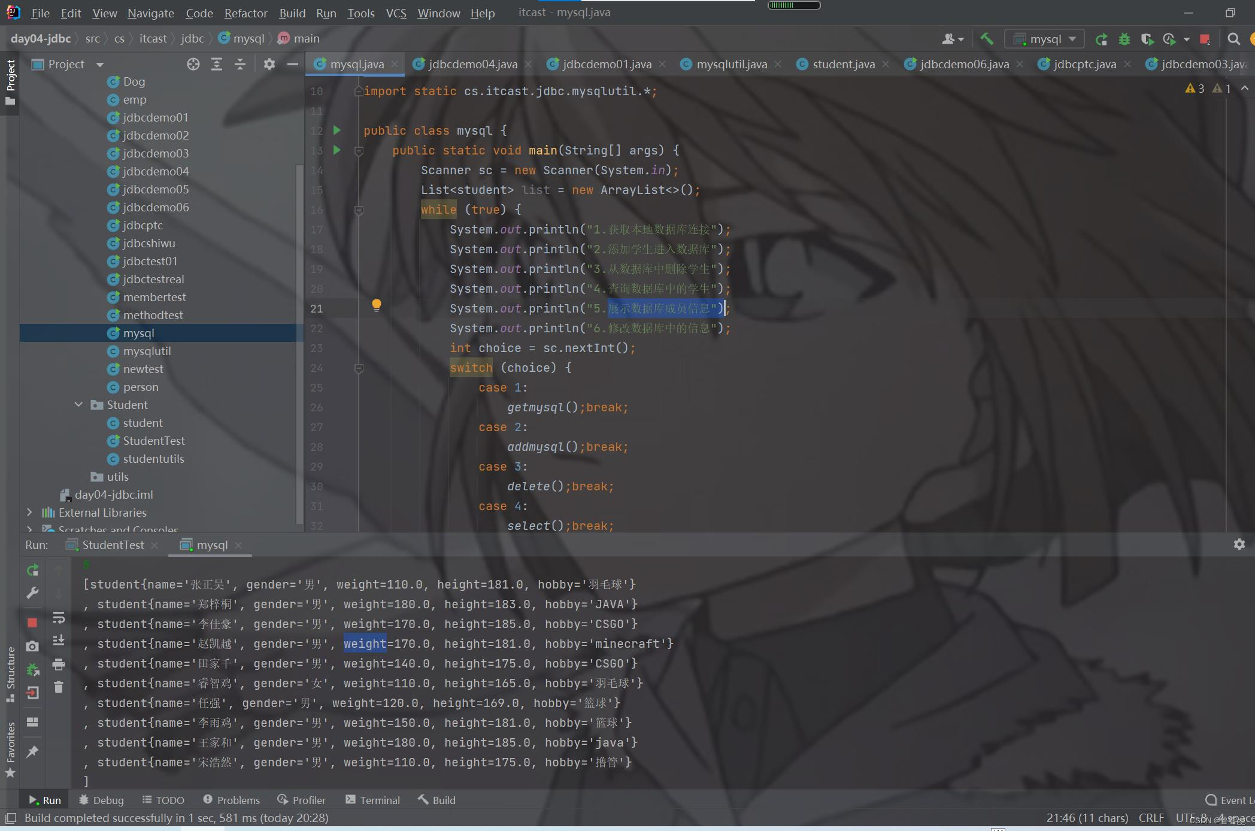
Task: Open the Profiler tool window
Action: 302,800
